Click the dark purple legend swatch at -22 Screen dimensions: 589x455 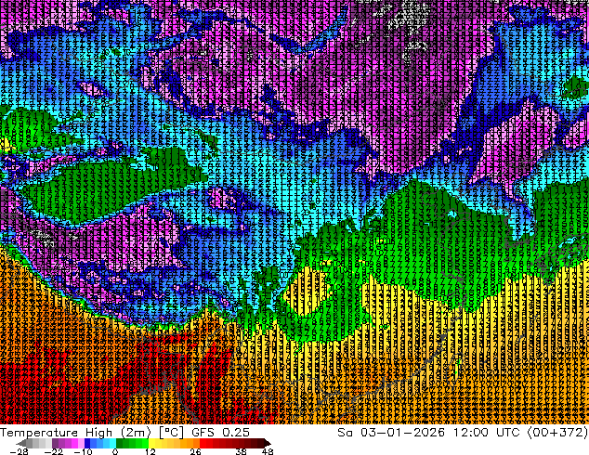(x=55, y=443)
